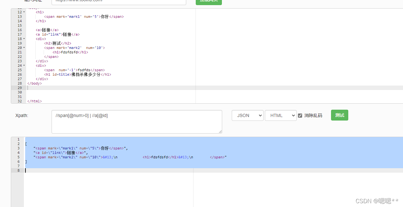The image size is (403, 207).
Task: Open the HTML result type dropdown
Action: click(280, 115)
